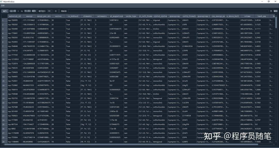Screen dimensions: 279x148
Task: Select the nsites column header
Action: tap(58, 16)
